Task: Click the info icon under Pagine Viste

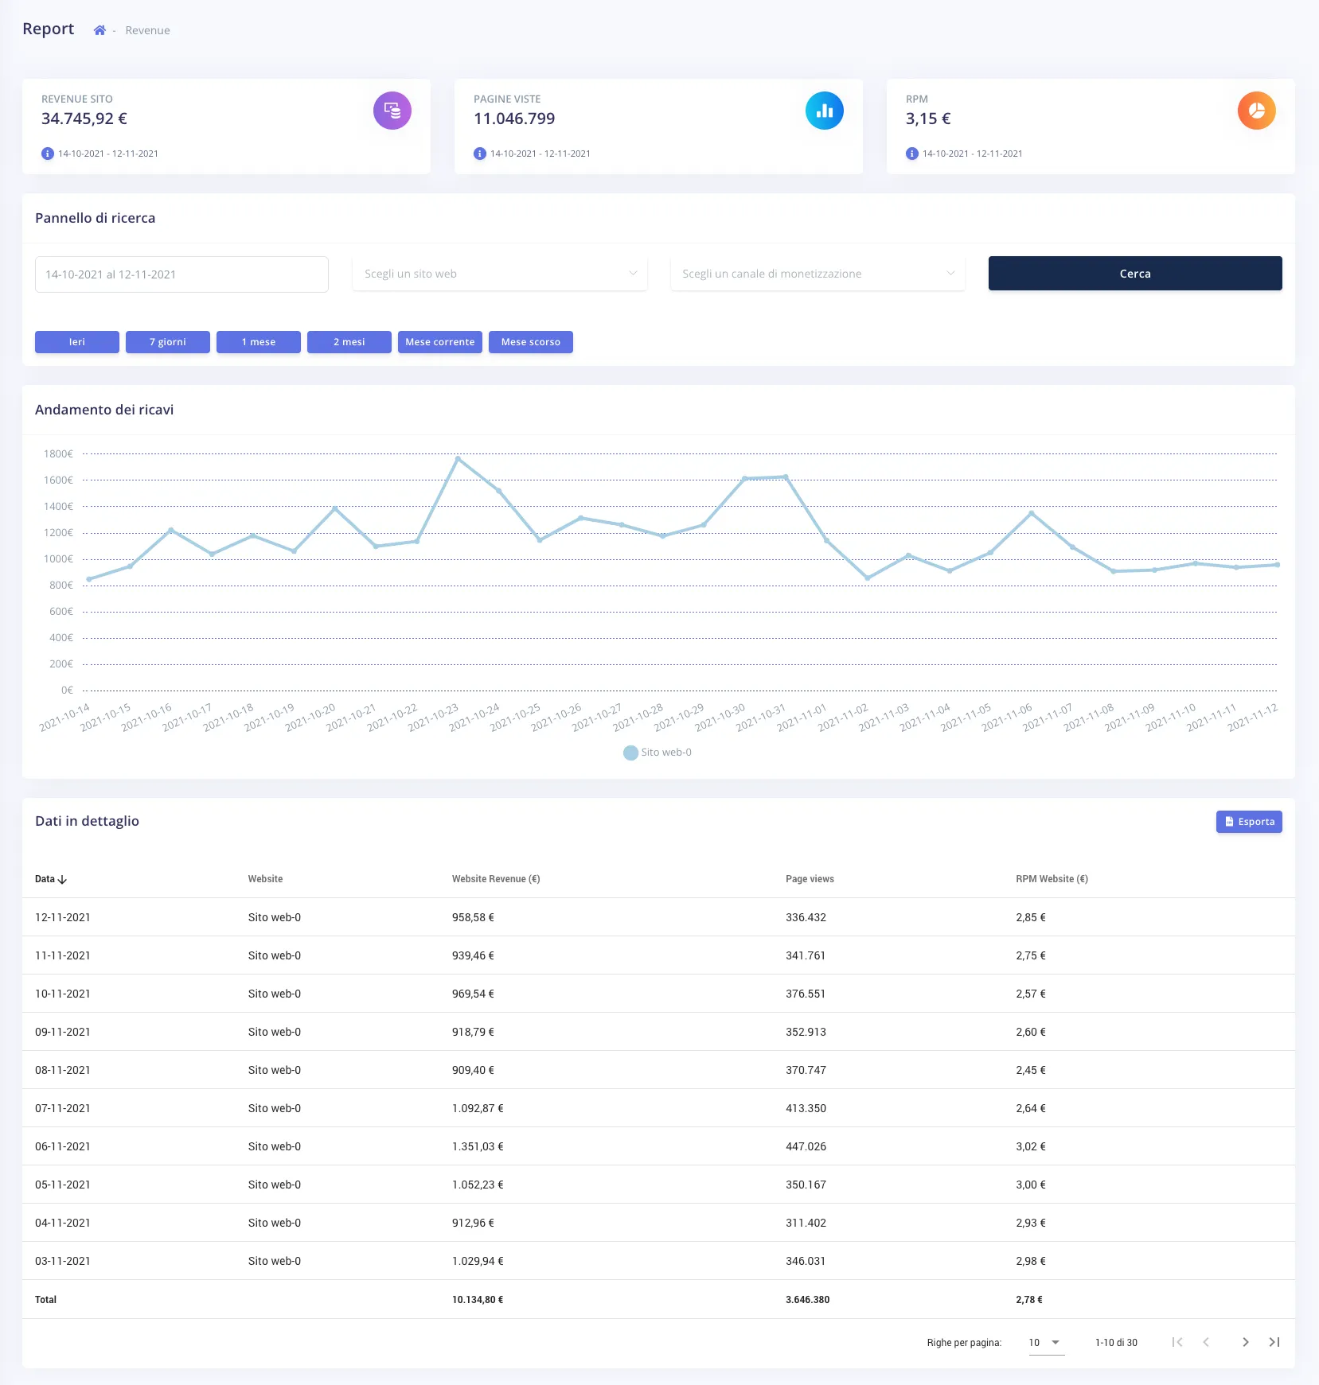Action: pos(480,154)
